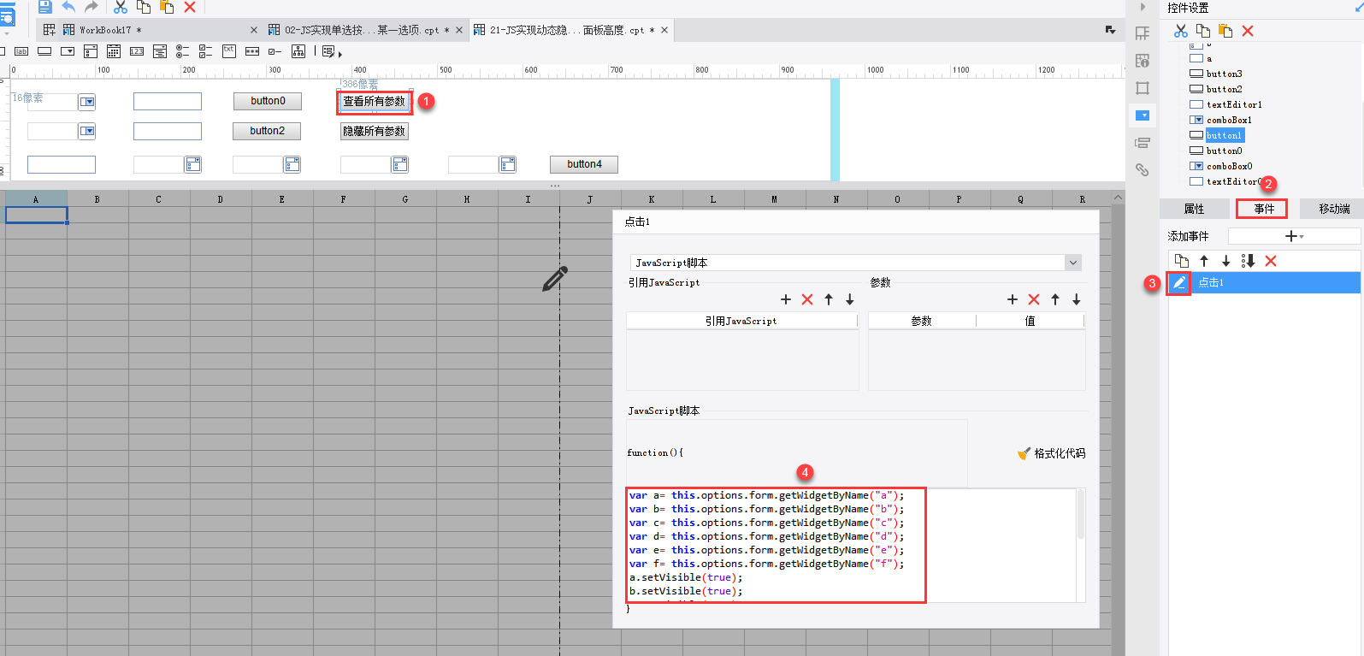Move parameter down with arrow icon
The width and height of the screenshot is (1364, 656).
tap(1077, 299)
